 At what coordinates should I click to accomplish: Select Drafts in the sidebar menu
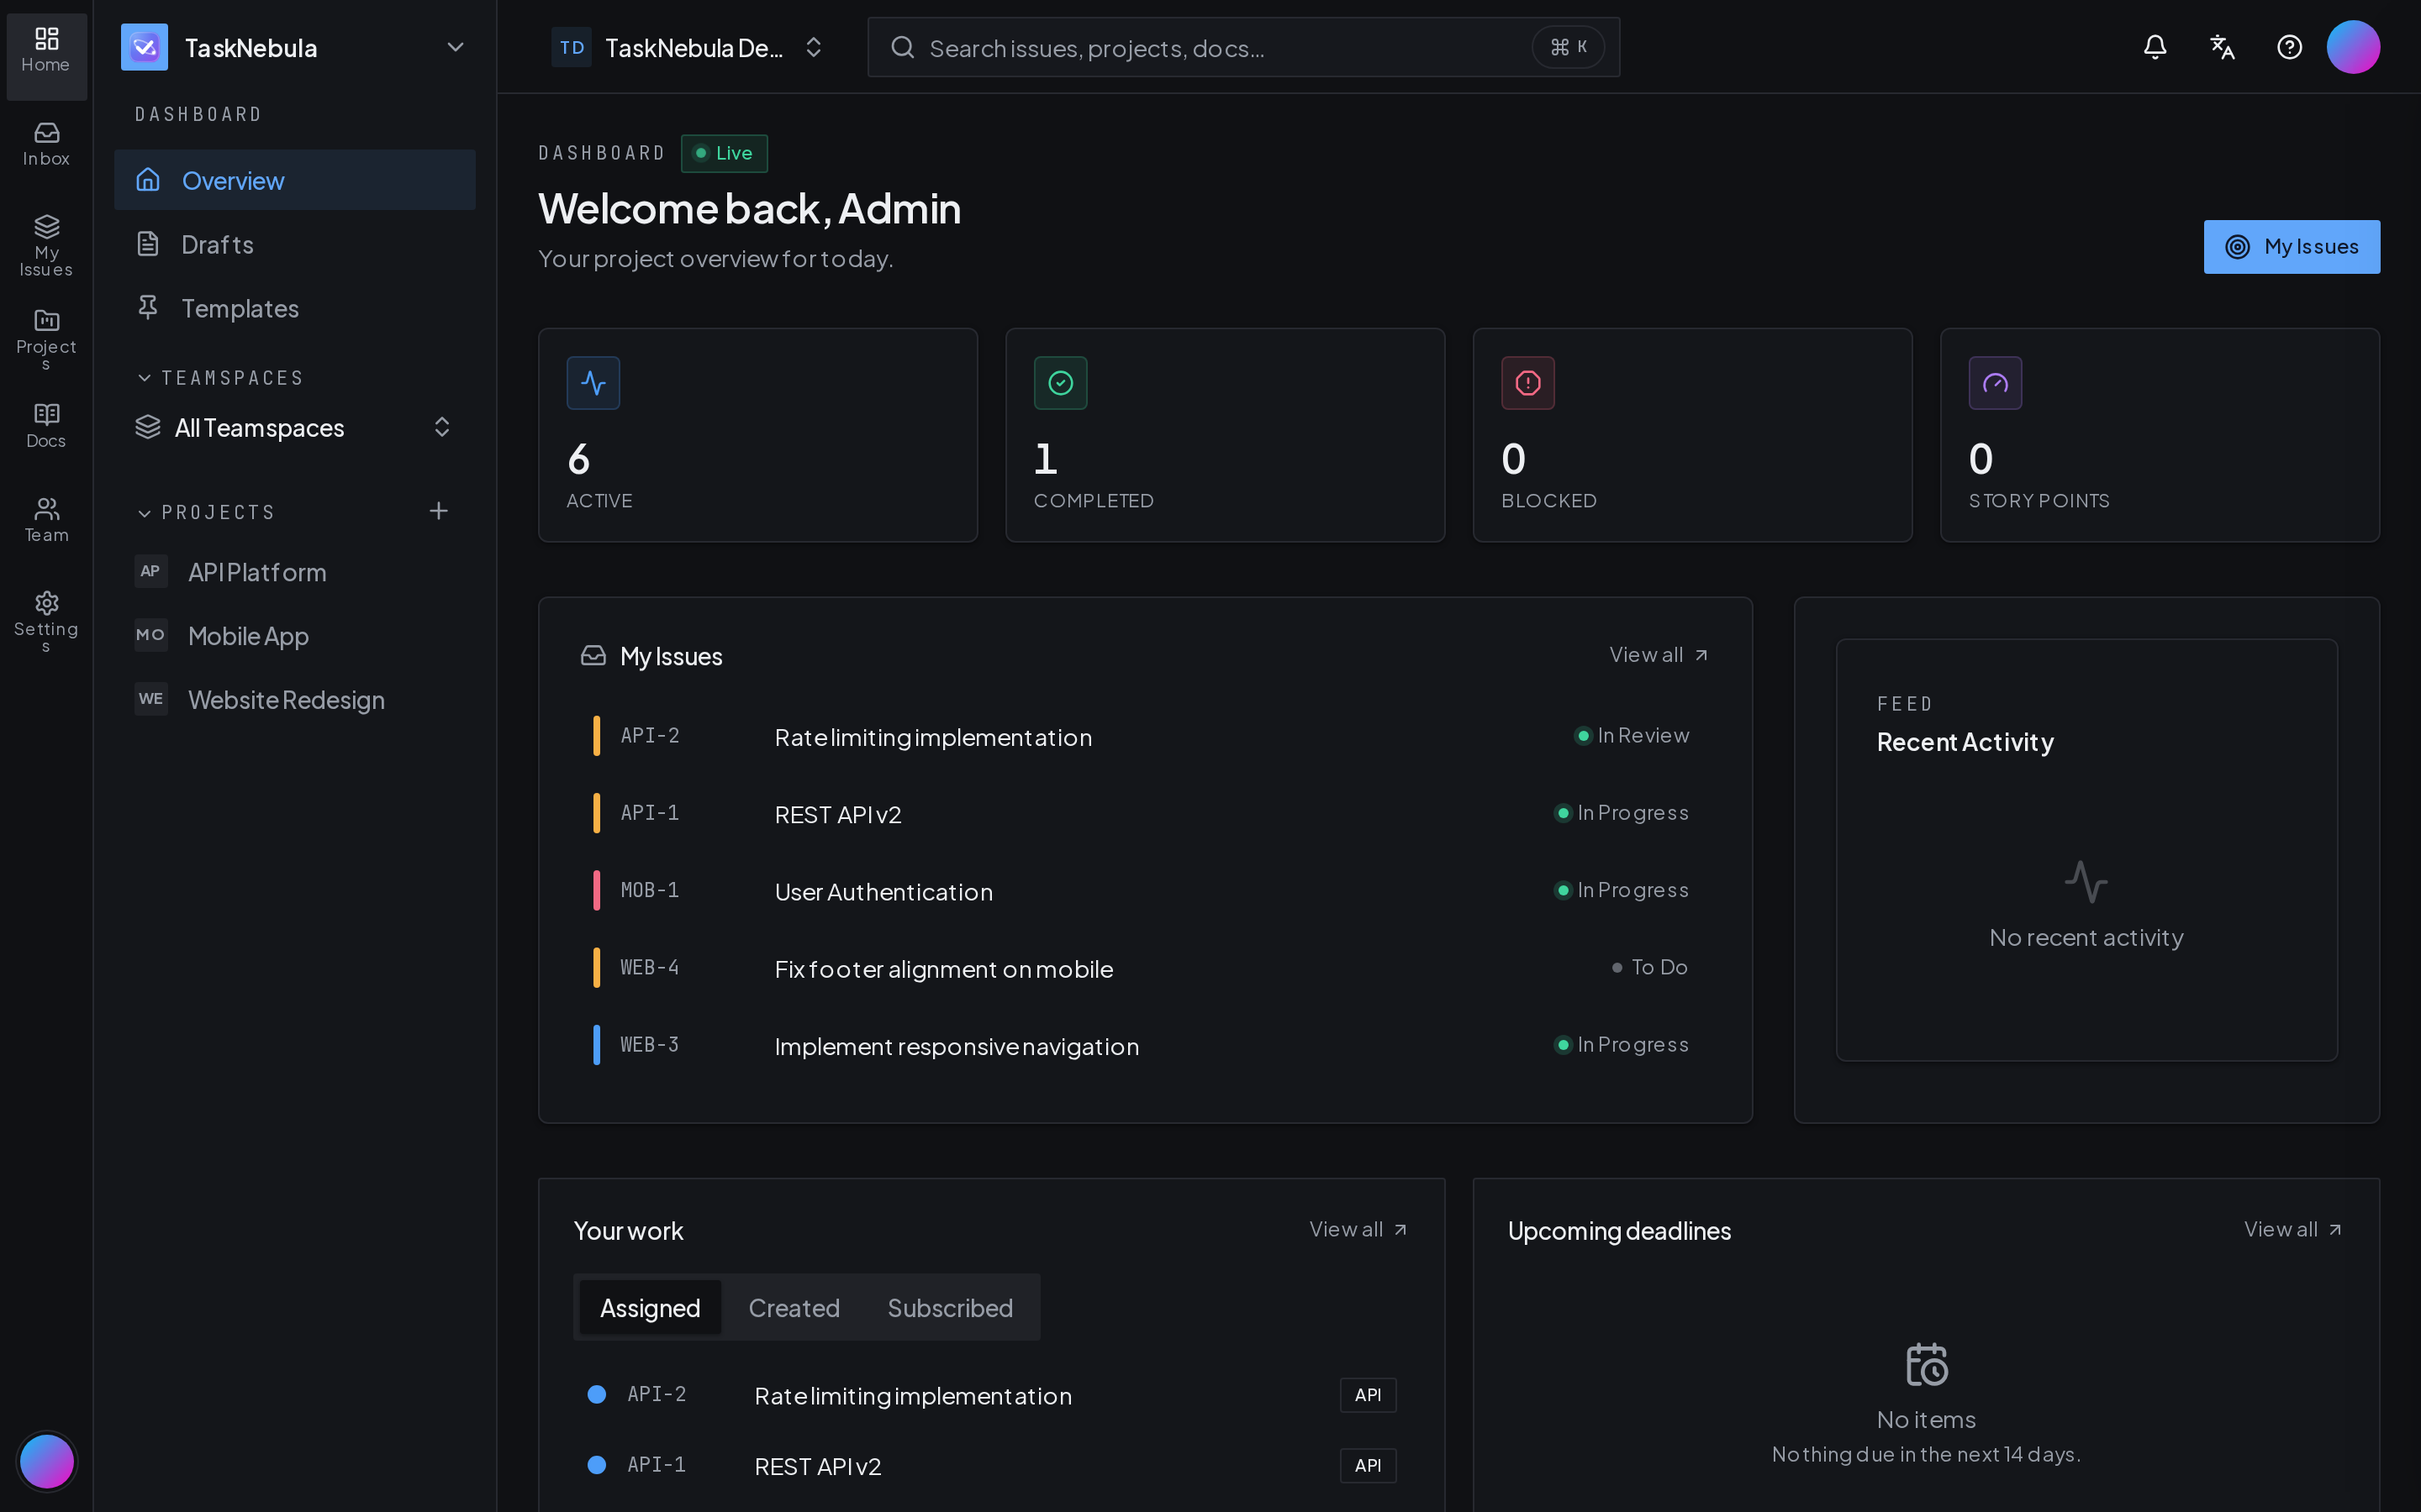[294, 244]
